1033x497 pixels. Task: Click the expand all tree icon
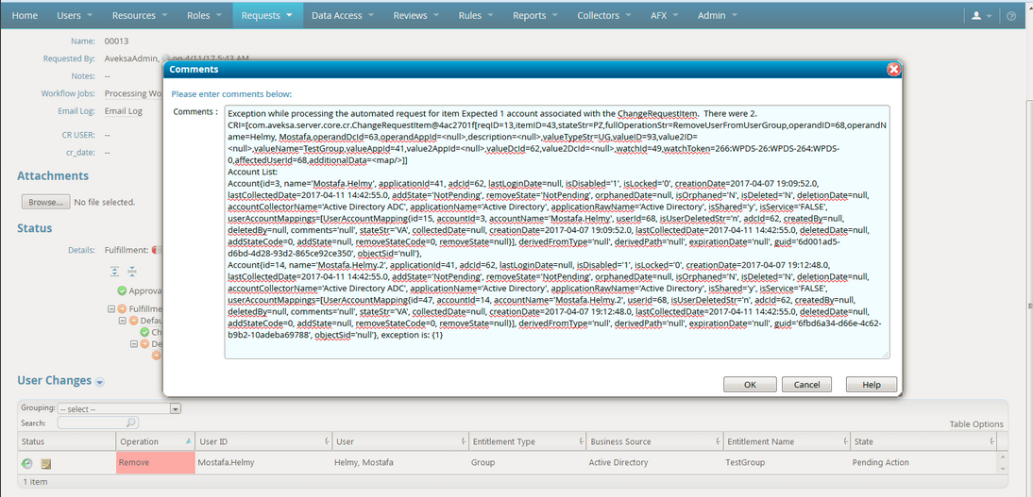(x=115, y=271)
